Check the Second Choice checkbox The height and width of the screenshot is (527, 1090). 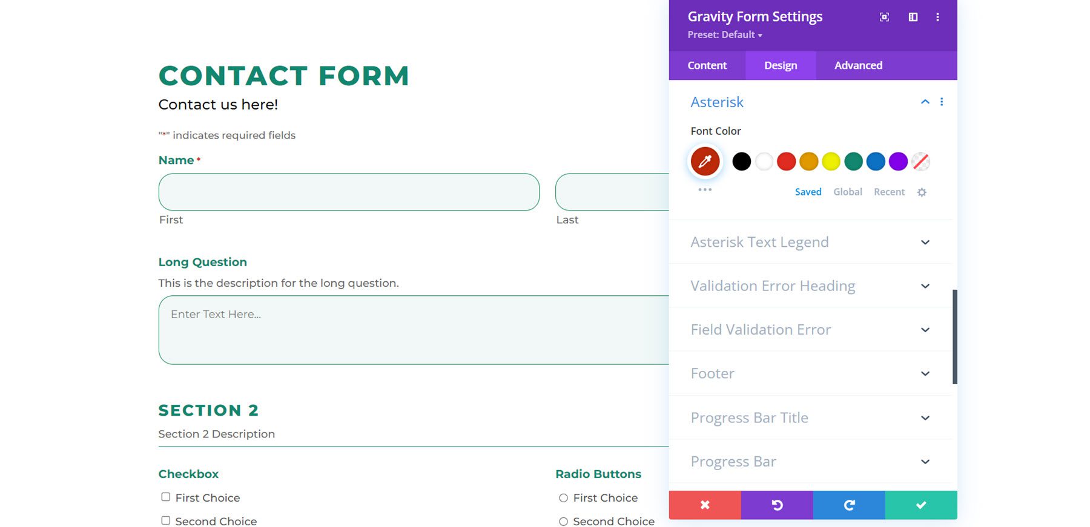165,520
